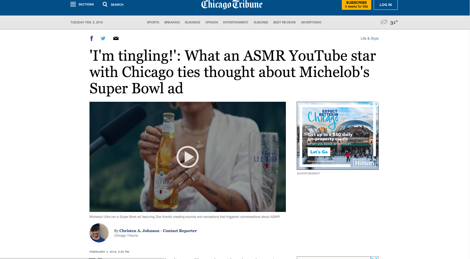Click the AdChoices triangle icon
The height and width of the screenshot is (259, 470).
click(x=372, y=104)
